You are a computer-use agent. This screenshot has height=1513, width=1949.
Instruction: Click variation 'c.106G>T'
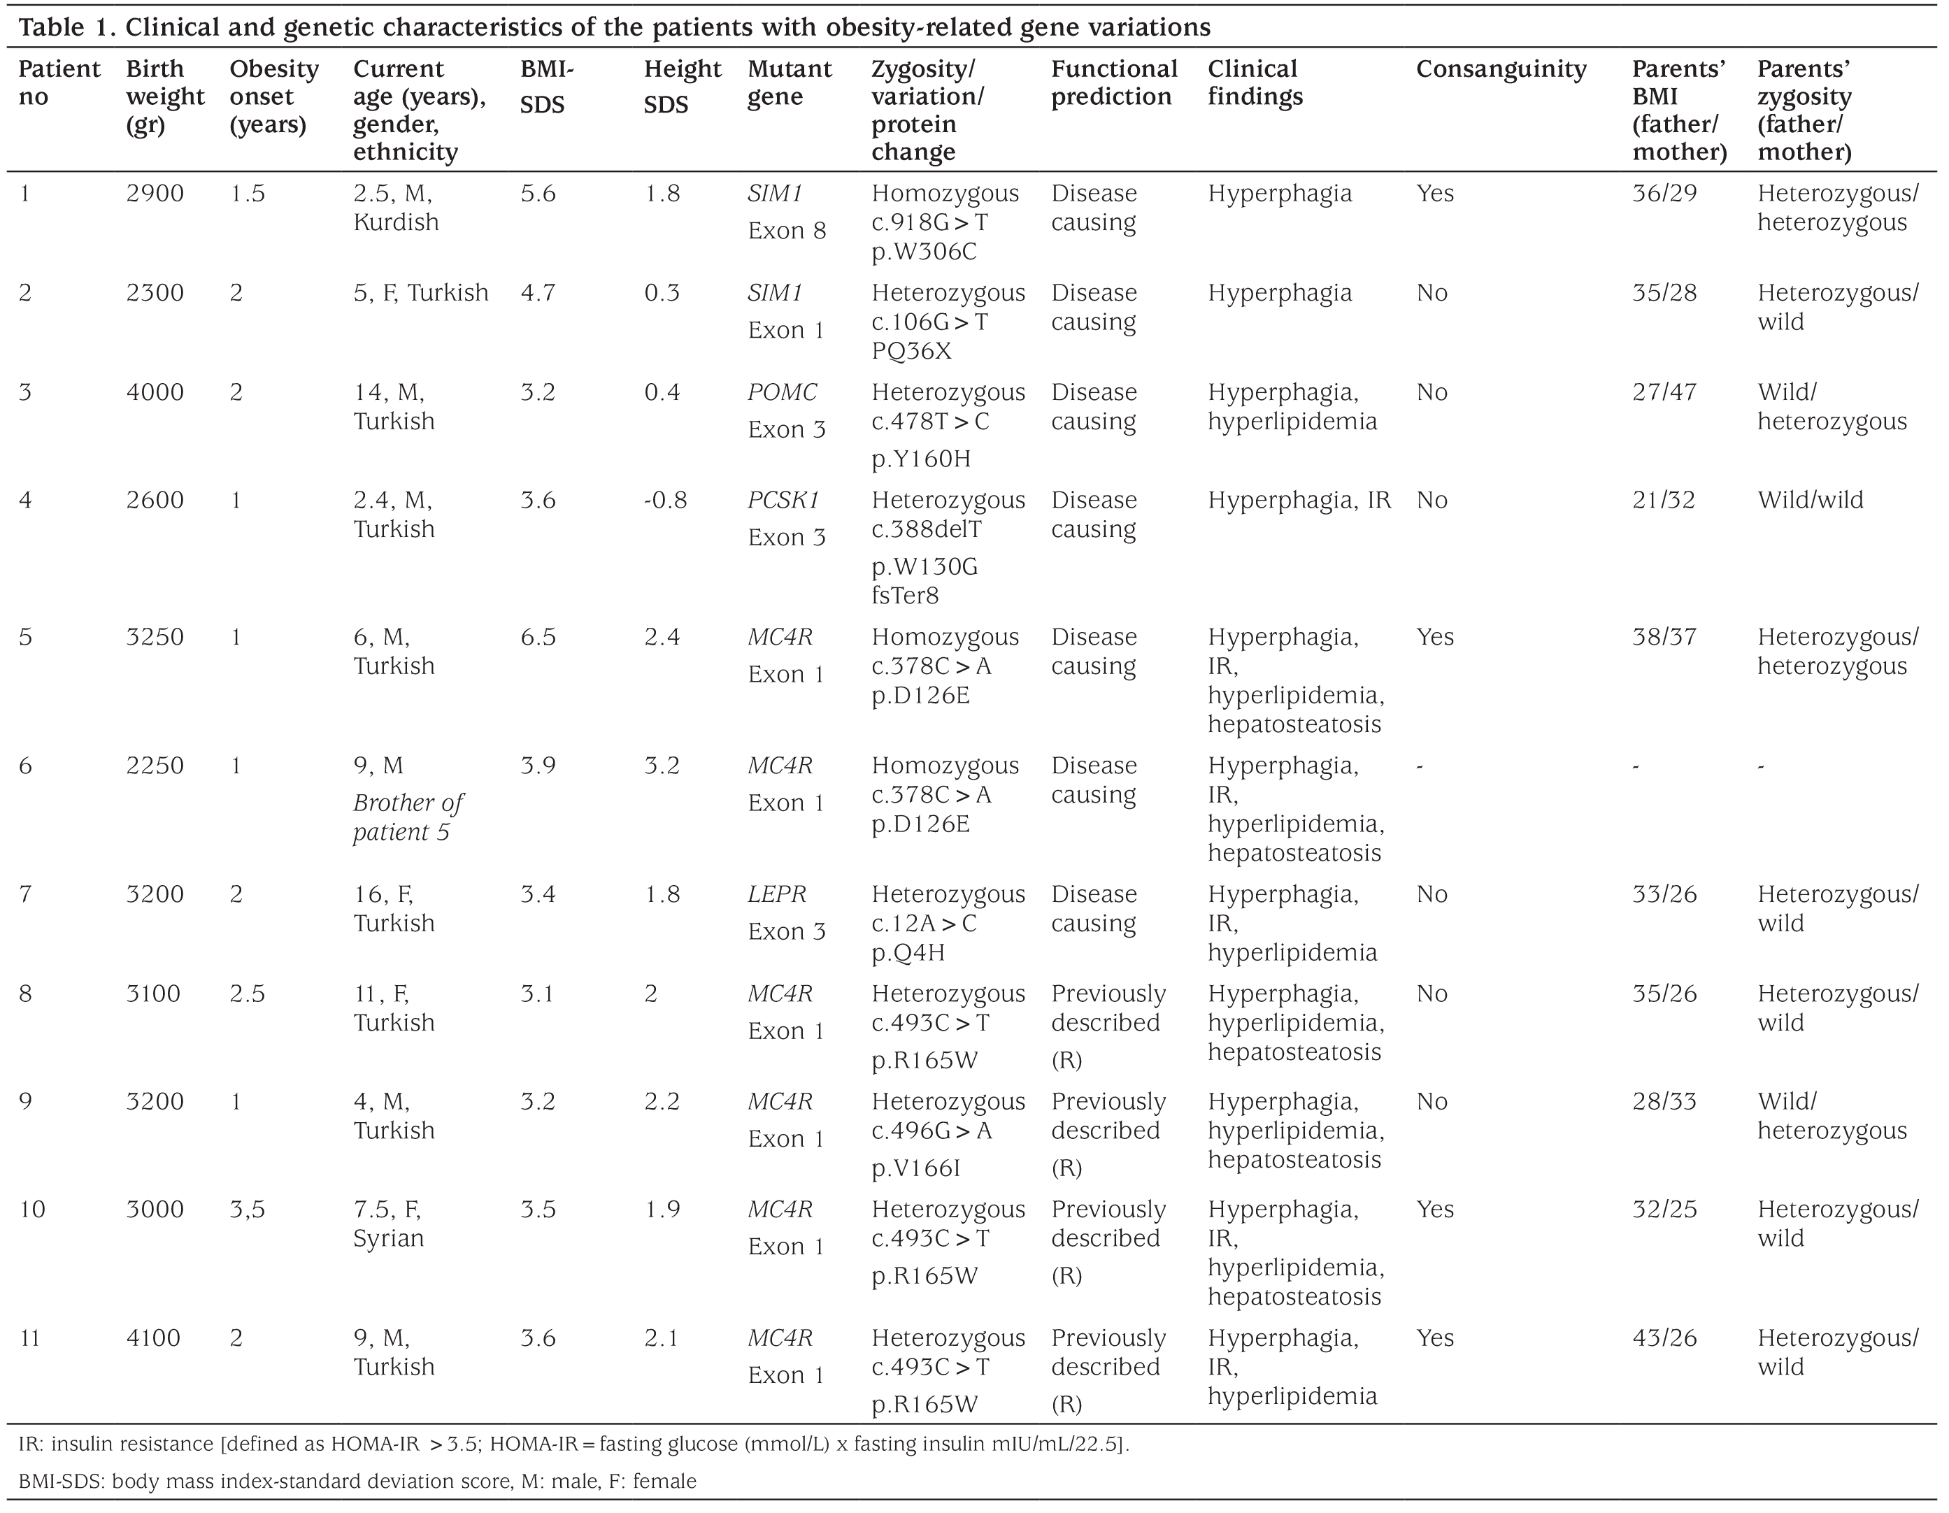(x=930, y=321)
